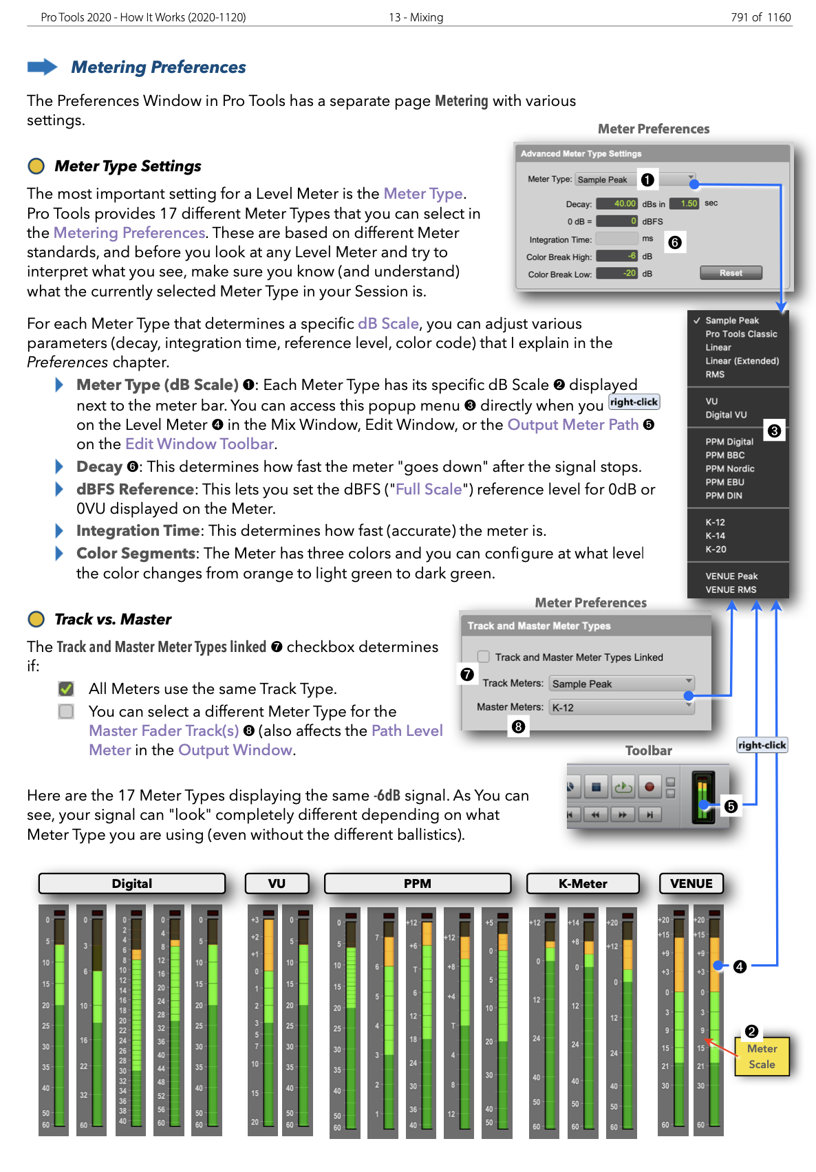Click the Stop button in the transport toolbar
Screen dimensions: 816x1172
click(596, 787)
